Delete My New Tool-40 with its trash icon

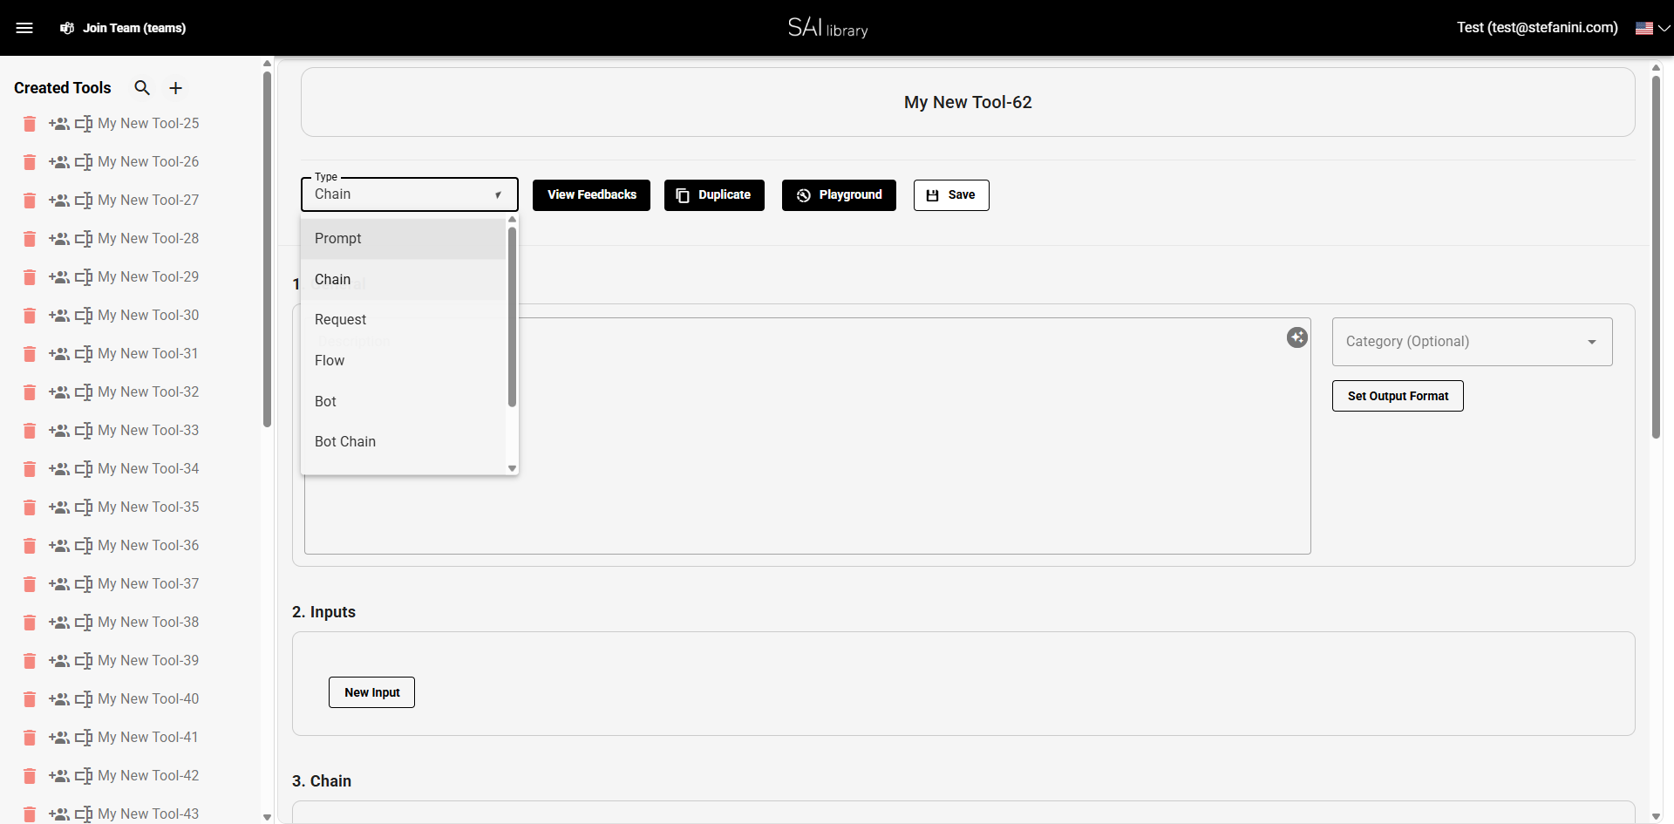point(29,699)
